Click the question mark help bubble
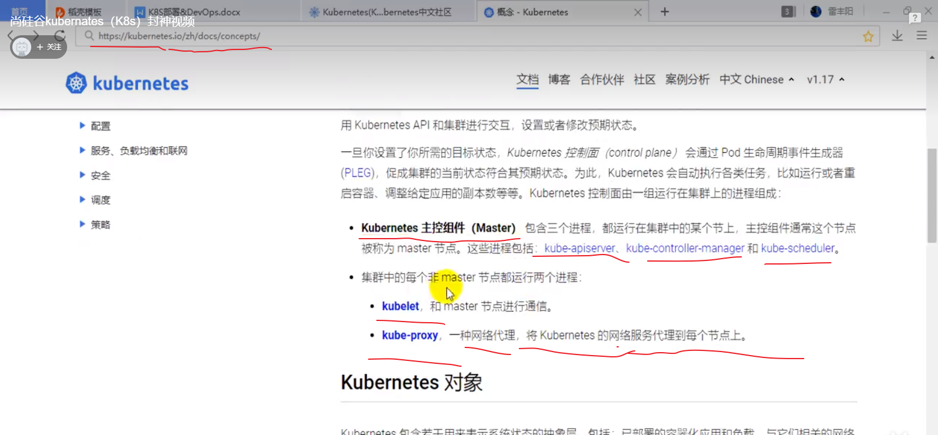Viewport: 938px width, 435px height. (914, 18)
